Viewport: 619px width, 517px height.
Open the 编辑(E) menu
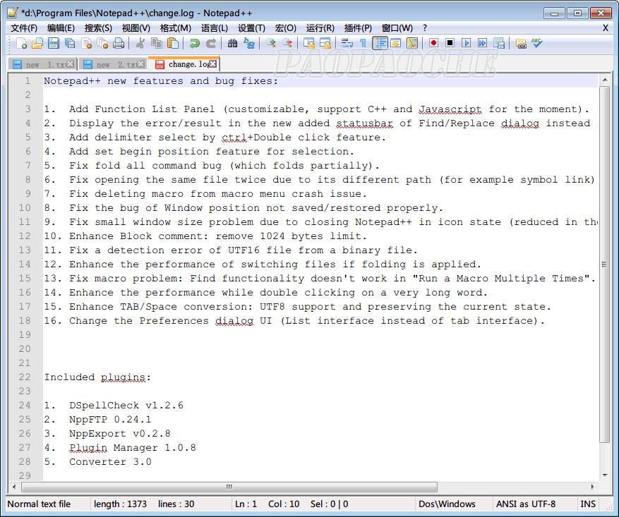[x=61, y=28]
